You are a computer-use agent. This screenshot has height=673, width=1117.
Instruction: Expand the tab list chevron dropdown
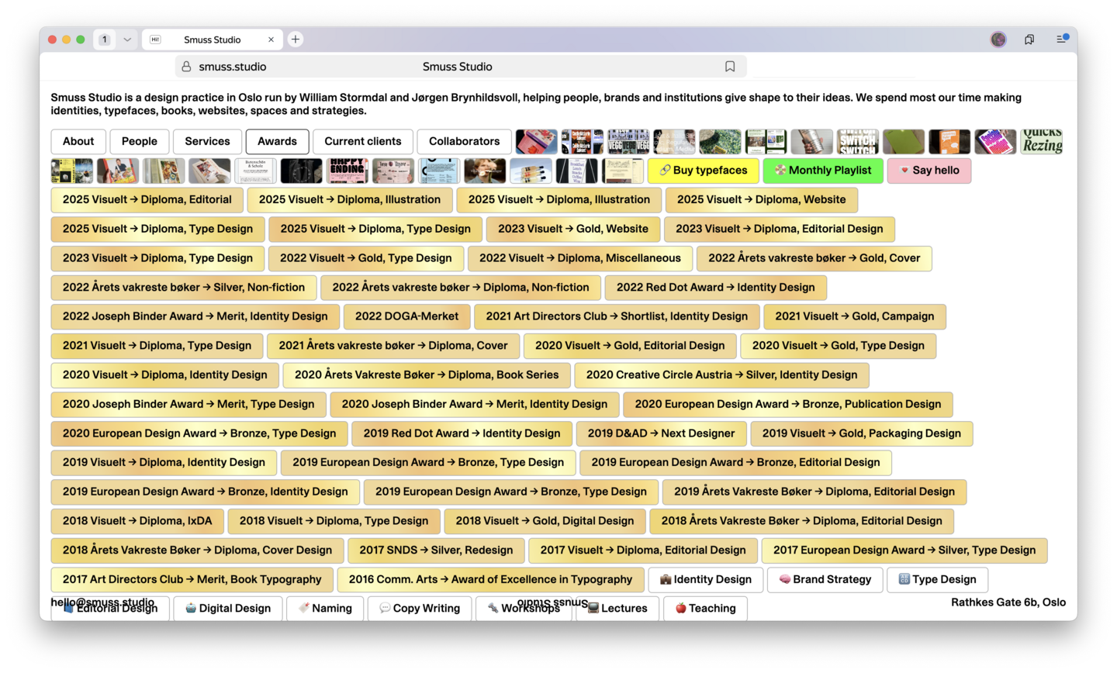coord(127,40)
